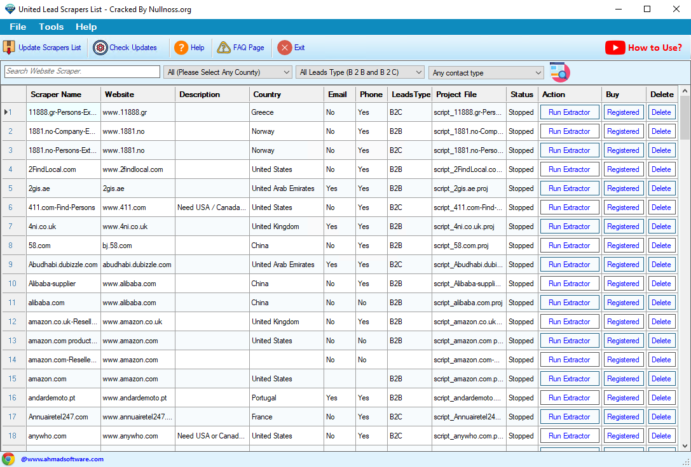Viewport: 691px width, 467px height.
Task: Click the FAQ Page warning icon
Action: click(224, 48)
